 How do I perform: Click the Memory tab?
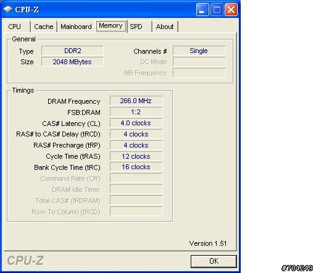click(111, 26)
